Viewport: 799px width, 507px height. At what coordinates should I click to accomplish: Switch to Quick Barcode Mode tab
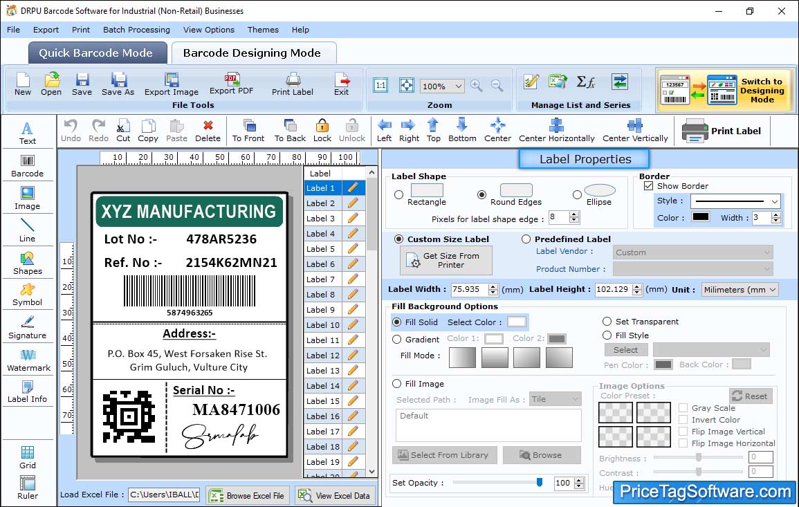point(98,53)
